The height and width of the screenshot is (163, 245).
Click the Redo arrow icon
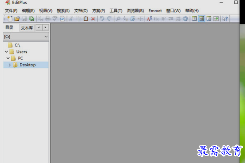(x=109, y=19)
